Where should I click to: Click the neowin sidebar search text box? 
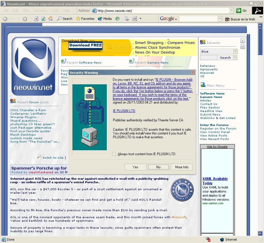(x=209, y=57)
